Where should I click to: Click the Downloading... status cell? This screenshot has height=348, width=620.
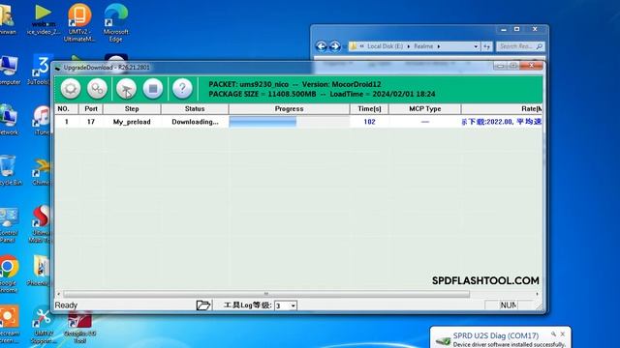195,122
